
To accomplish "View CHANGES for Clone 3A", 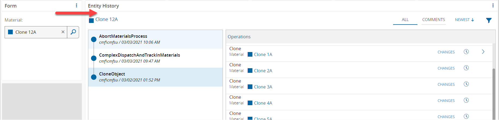I will point(446,84).
